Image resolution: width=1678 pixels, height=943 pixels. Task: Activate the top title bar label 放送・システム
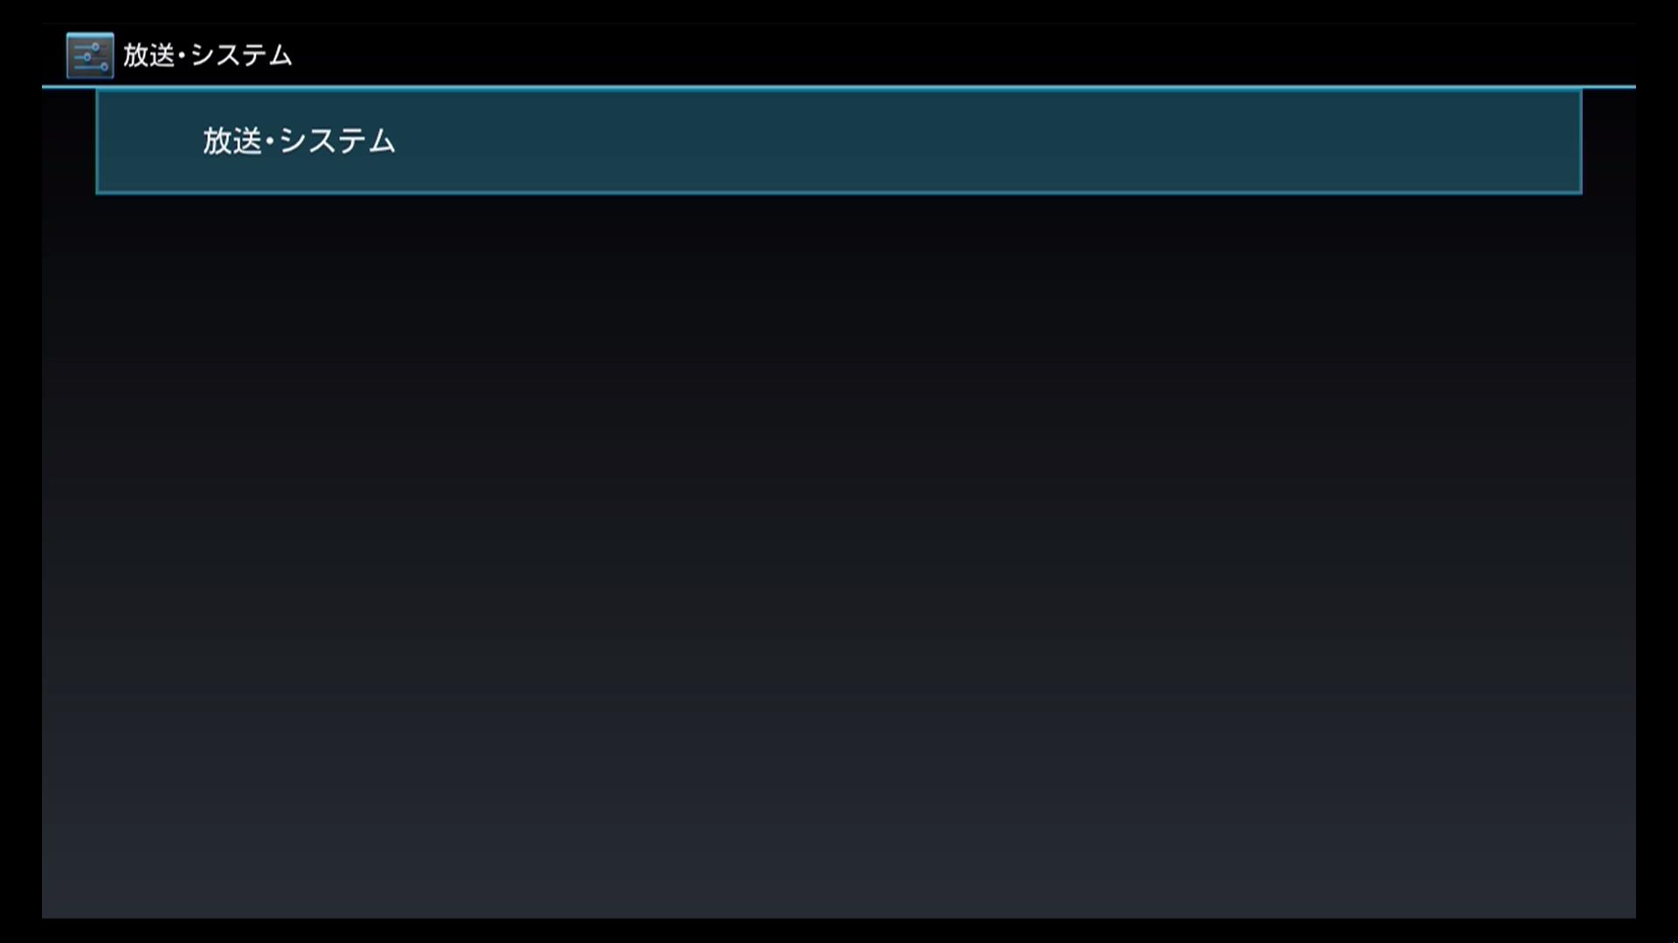click(207, 55)
